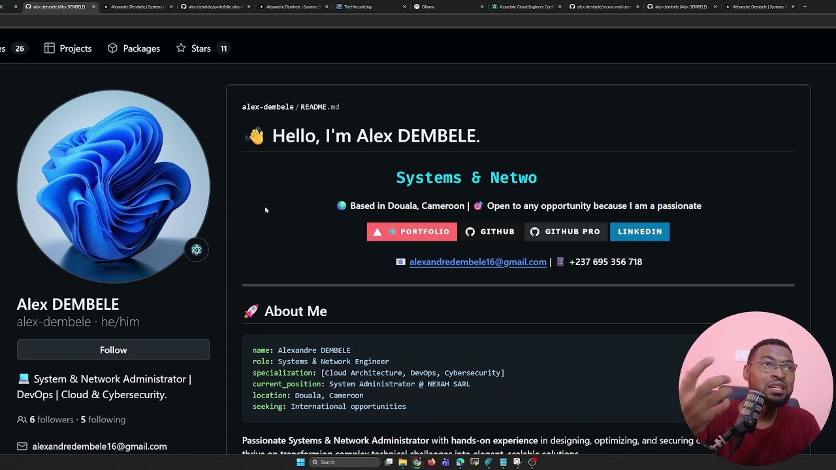Screen dimensions: 836x470
Task: Close the Ollama tab
Action: coord(482,7)
